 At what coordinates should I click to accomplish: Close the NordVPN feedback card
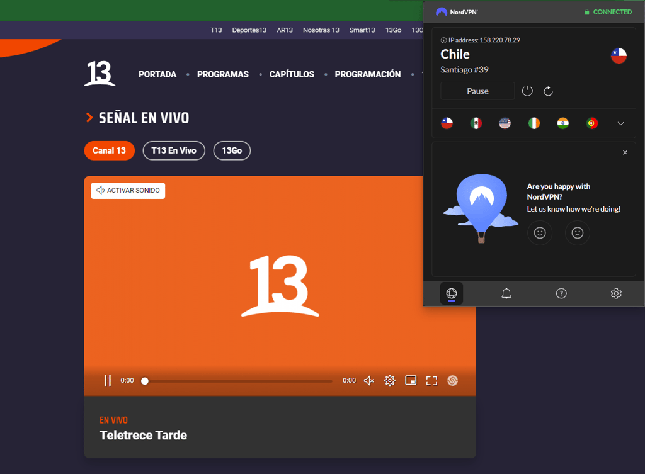tap(625, 152)
